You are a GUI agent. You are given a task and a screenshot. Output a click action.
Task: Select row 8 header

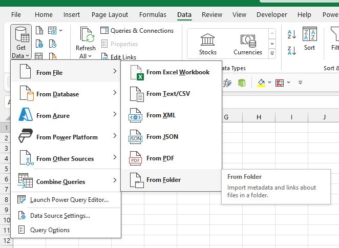tap(7, 199)
